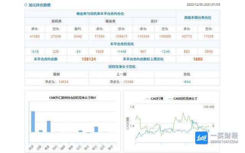245x153 pixels.
Task: Click latest net long 14524
Action: click(63, 82)
